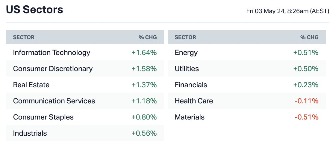Click the Energy sector name
This screenshot has width=336, height=147.
coord(186,53)
